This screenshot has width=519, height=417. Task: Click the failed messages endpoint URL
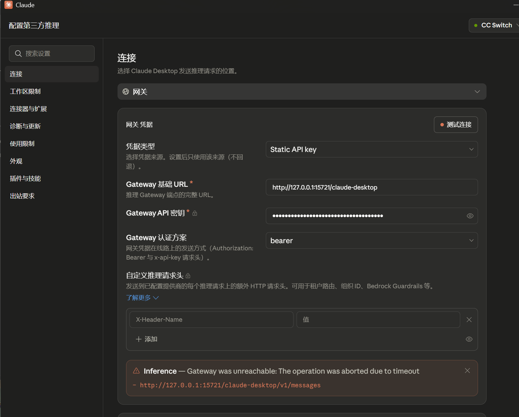pos(230,385)
